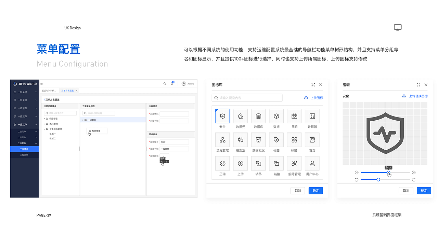Open the 周杰伦 user avatar menu
This screenshot has height=246, width=438.
coord(188,83)
